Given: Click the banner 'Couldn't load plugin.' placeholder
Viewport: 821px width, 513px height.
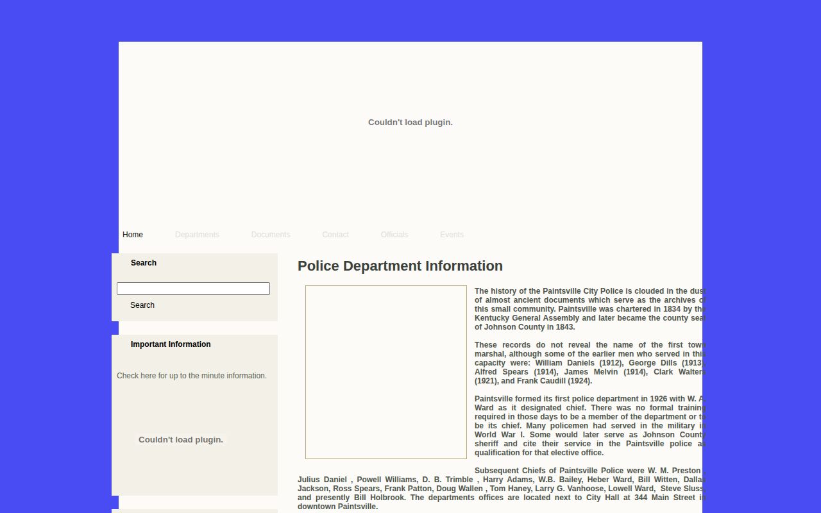Looking at the screenshot, I should (410, 122).
